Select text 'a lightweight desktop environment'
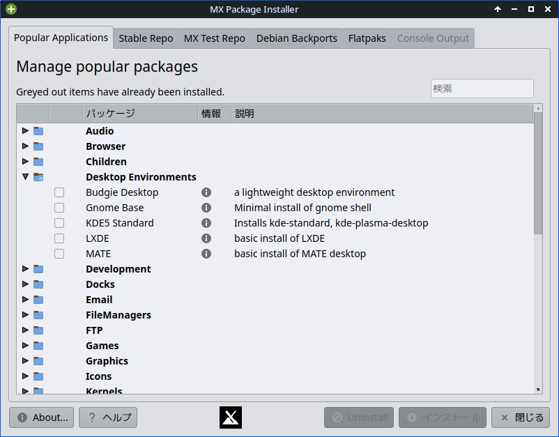Image resolution: width=559 pixels, height=437 pixels. point(314,192)
